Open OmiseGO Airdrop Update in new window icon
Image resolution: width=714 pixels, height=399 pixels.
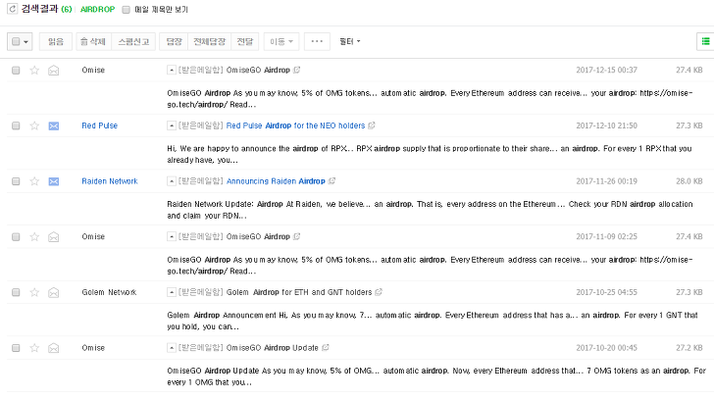tap(326, 347)
